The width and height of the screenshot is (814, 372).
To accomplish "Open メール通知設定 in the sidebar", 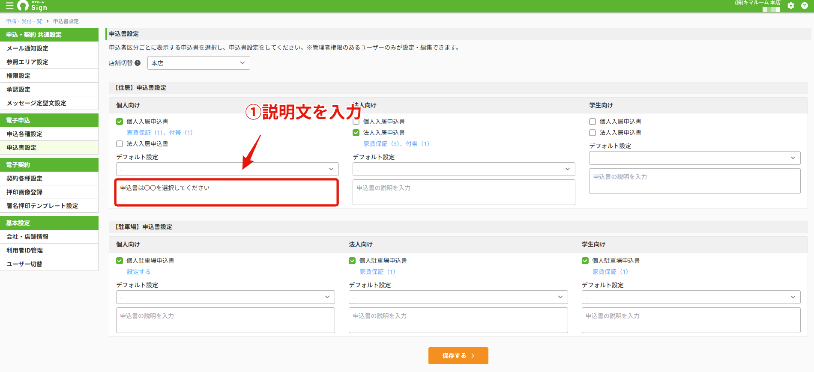I will coord(49,48).
